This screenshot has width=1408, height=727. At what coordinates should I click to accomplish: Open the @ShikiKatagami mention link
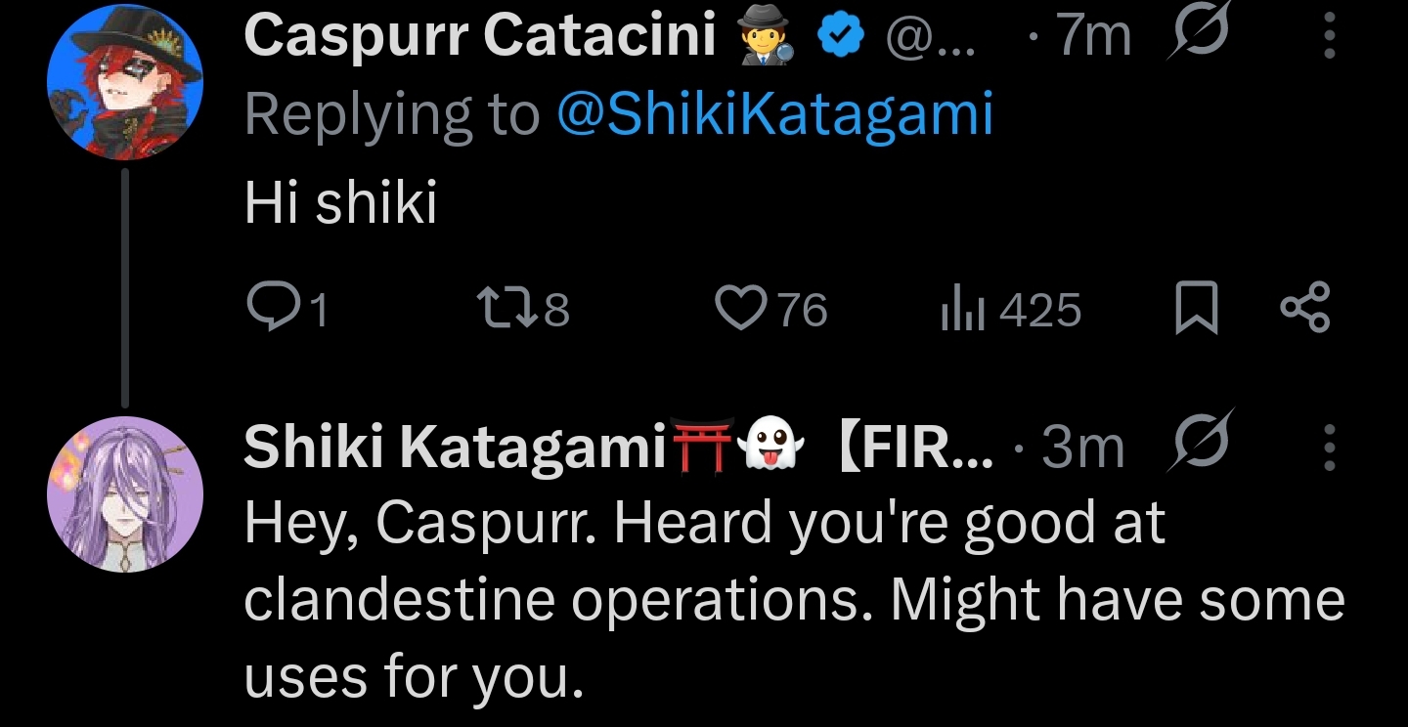[773, 114]
